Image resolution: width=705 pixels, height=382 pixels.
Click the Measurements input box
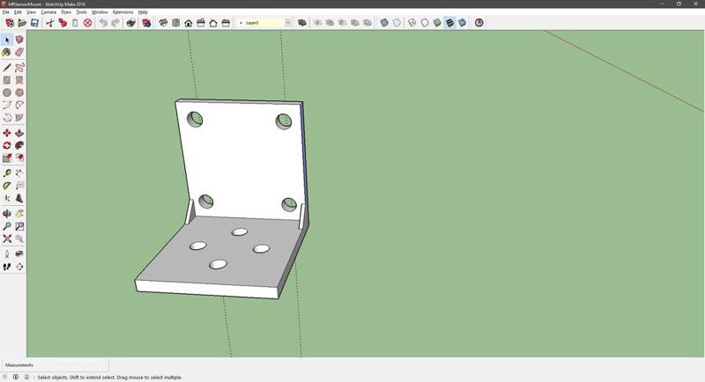pyautogui.click(x=55, y=365)
